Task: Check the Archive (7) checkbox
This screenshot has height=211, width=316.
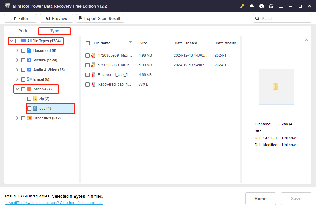Action: click(23, 89)
